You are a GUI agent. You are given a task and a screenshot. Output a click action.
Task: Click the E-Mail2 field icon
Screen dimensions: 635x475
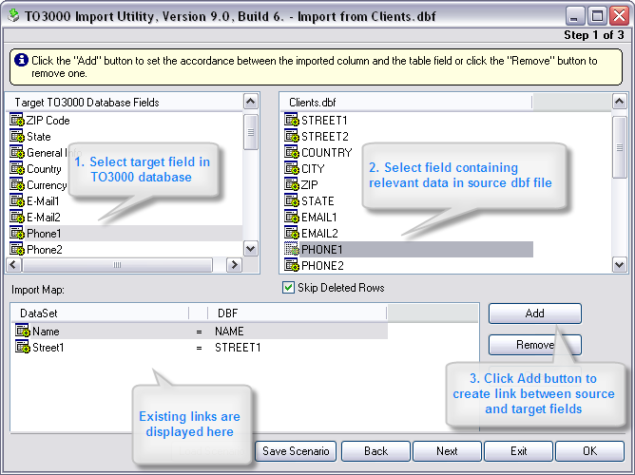pyautogui.click(x=17, y=218)
